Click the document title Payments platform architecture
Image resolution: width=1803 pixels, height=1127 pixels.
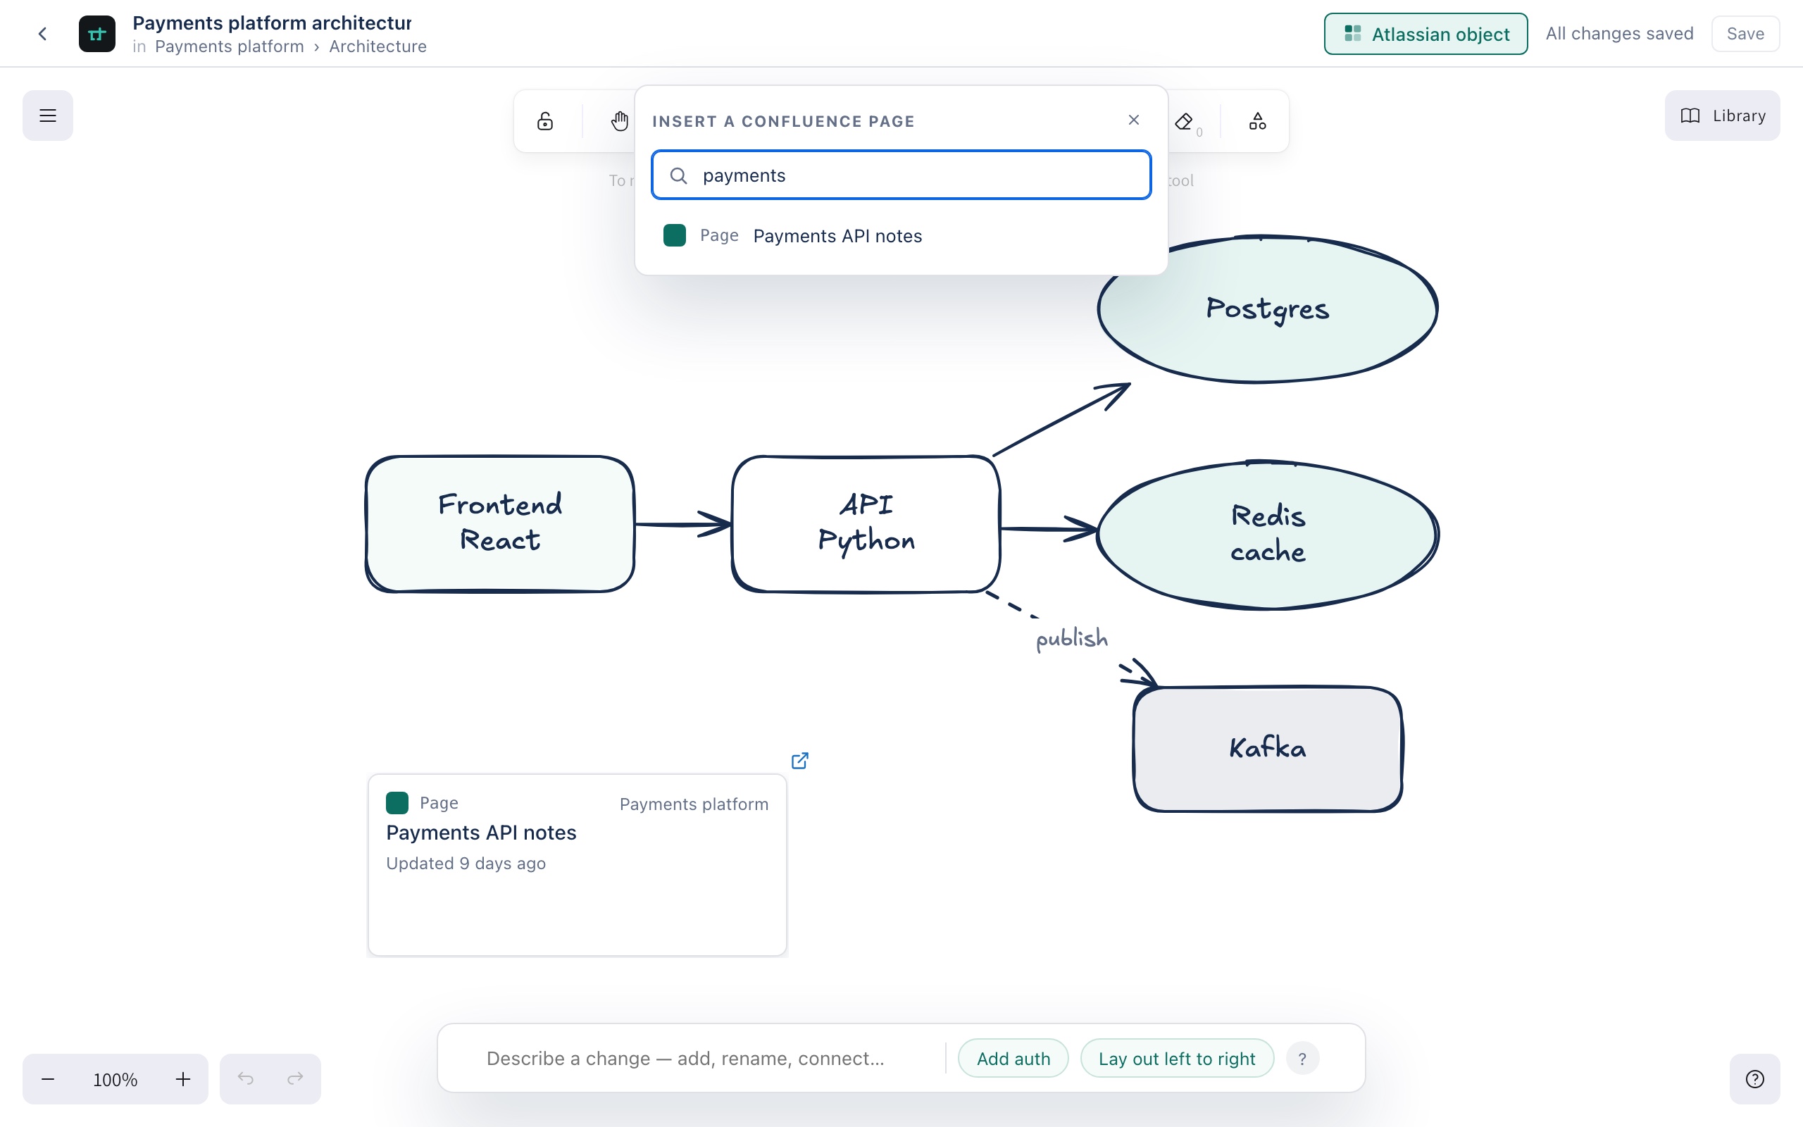tap(272, 23)
